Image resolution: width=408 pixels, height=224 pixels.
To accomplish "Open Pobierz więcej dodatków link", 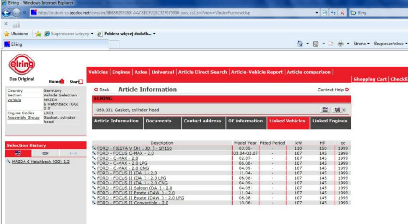I will coord(126,34).
